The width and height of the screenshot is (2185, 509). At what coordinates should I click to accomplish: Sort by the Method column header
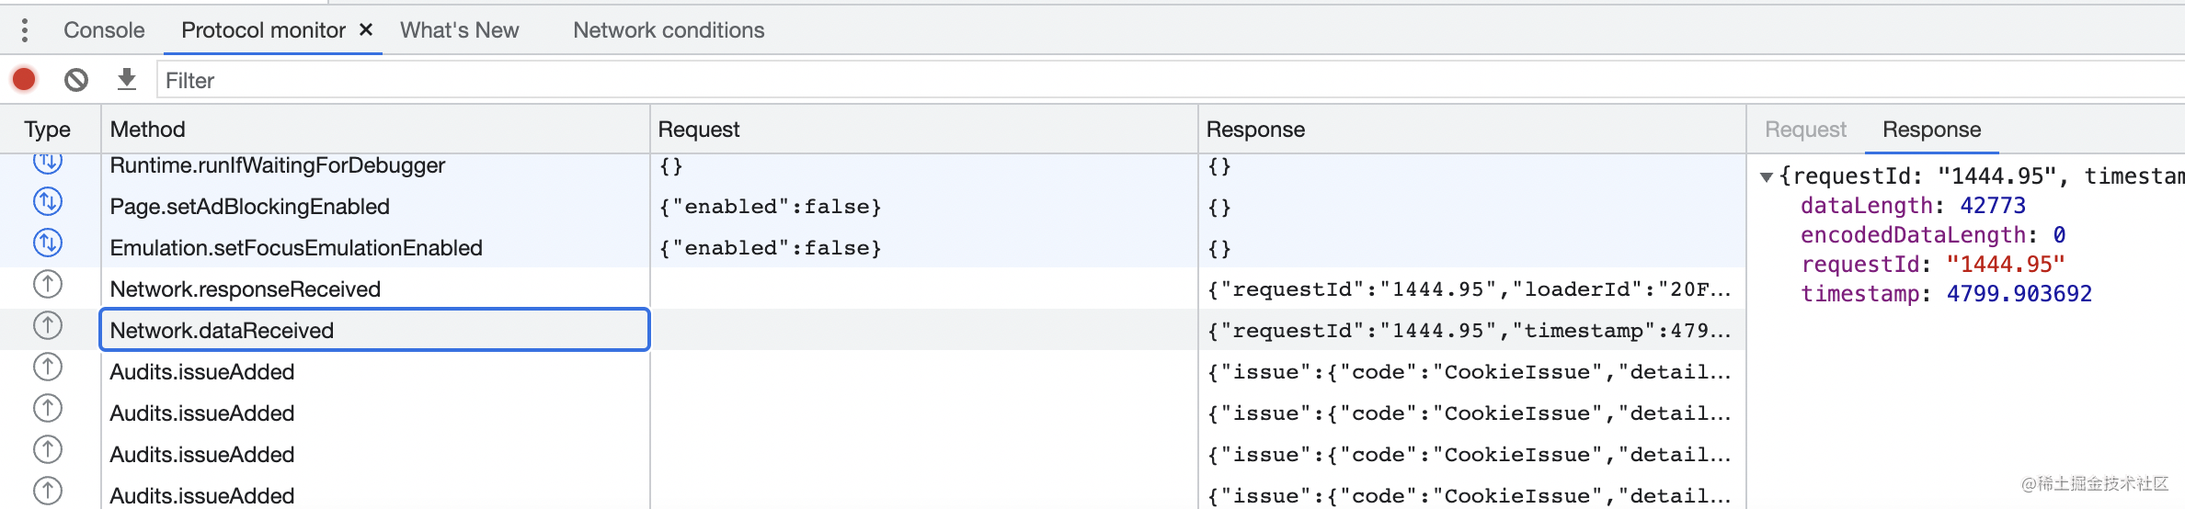pyautogui.click(x=148, y=130)
